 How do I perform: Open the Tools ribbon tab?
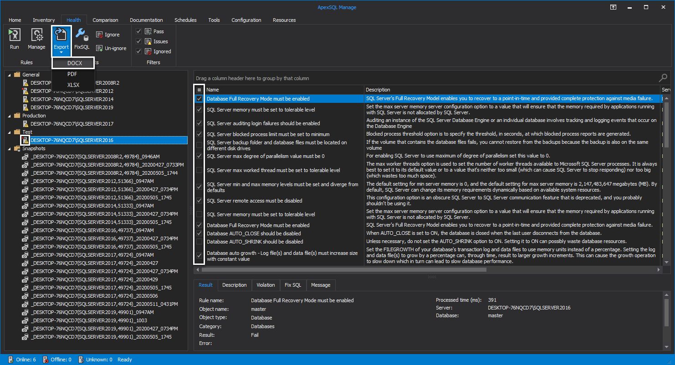(214, 20)
